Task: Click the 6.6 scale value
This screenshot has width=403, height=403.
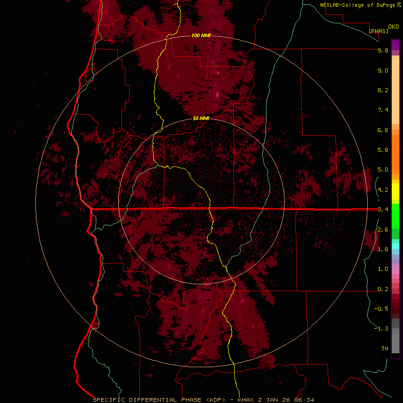Action: (383, 130)
